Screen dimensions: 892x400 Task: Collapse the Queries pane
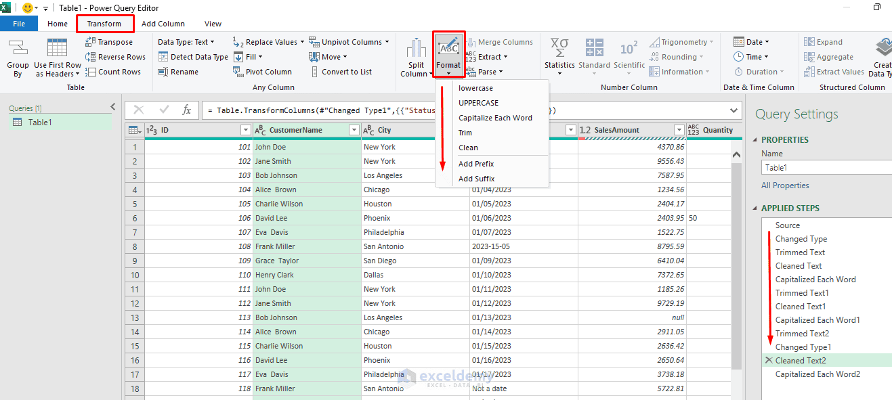point(113,107)
